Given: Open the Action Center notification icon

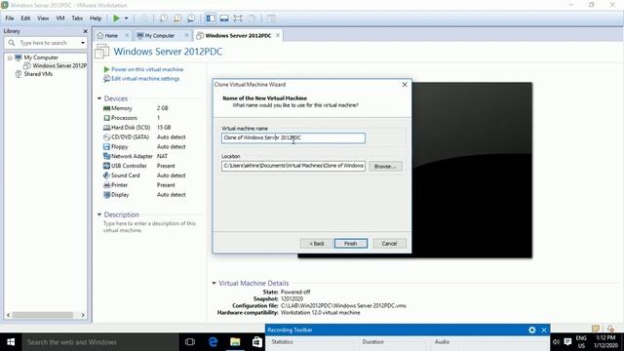Looking at the screenshot, I should 567,342.
